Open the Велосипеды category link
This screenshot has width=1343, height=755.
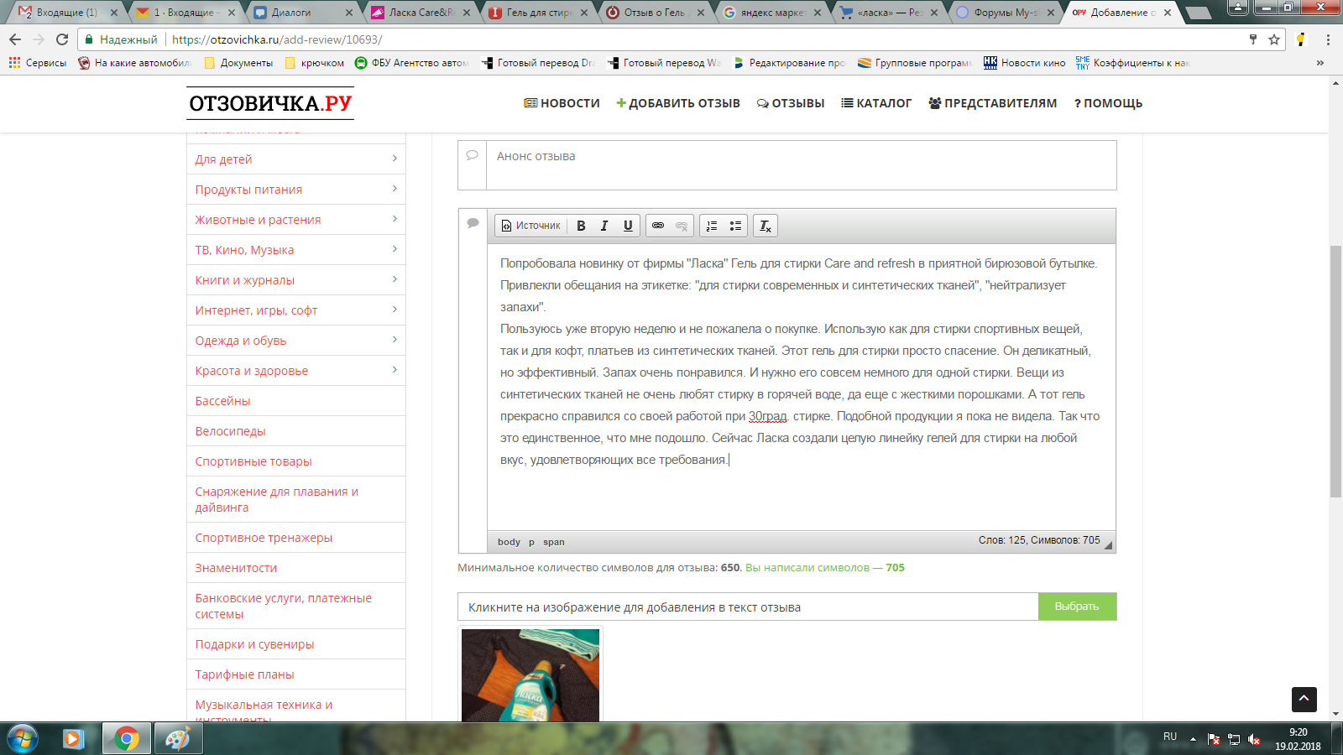[x=230, y=431]
